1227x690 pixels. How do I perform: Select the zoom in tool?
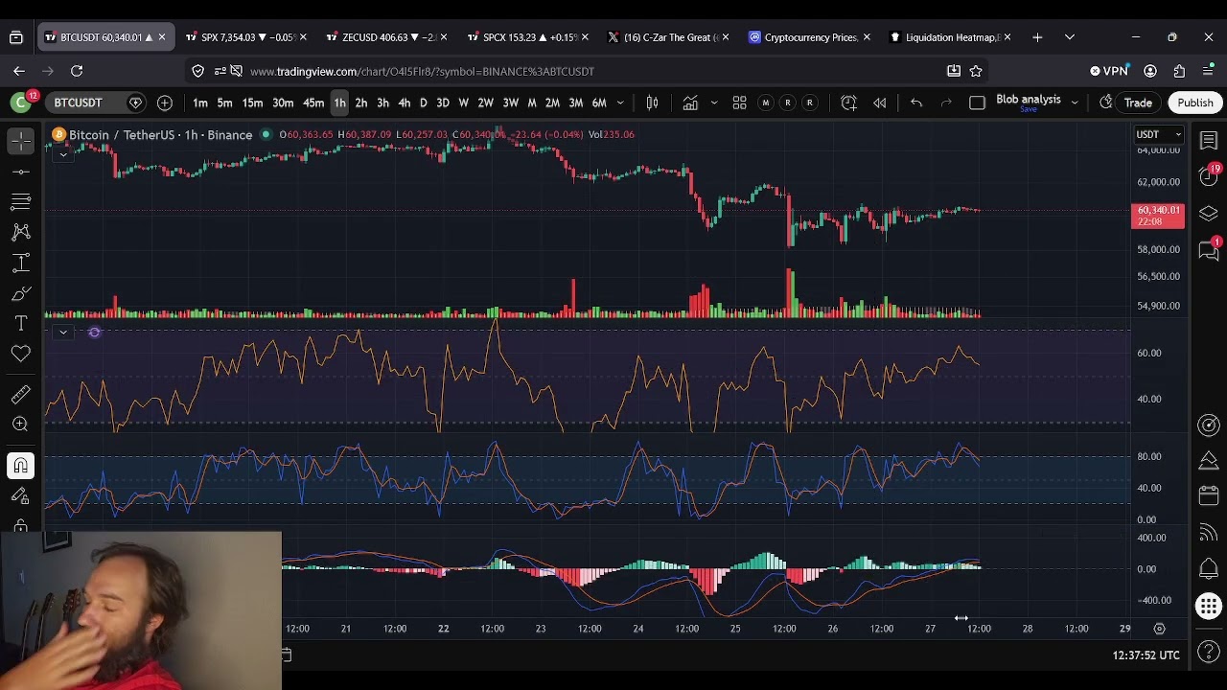(21, 425)
